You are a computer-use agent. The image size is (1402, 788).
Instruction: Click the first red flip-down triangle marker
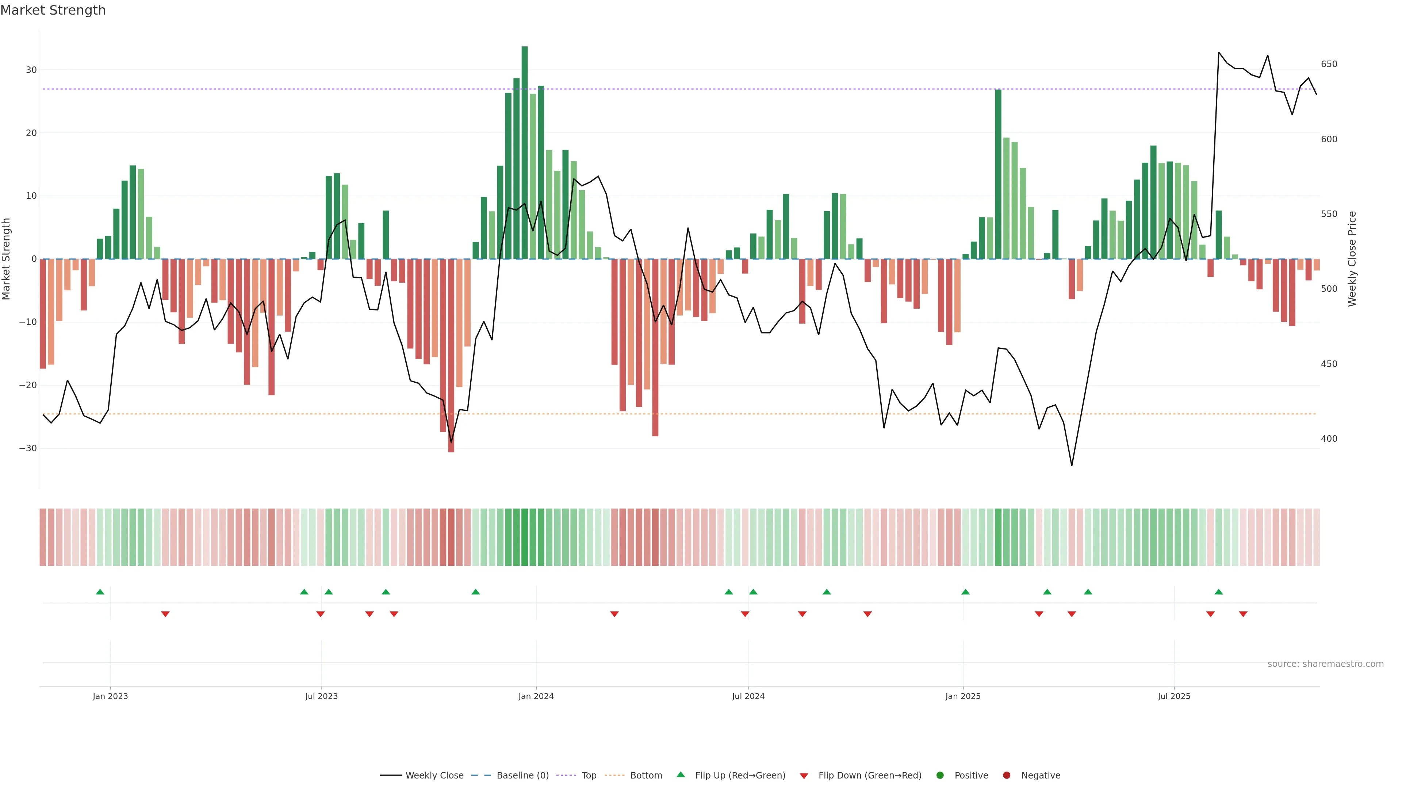[165, 614]
